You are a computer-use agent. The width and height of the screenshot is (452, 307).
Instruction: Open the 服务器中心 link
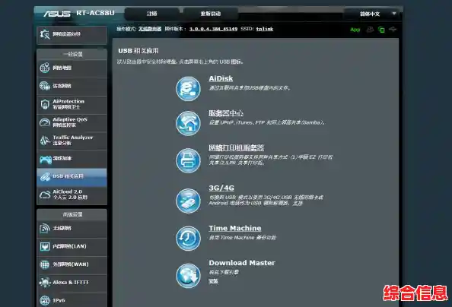tap(226, 113)
